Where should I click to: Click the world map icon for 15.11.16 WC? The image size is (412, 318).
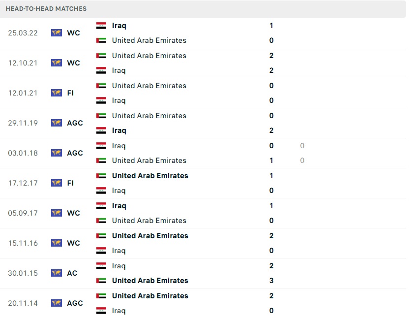(x=57, y=243)
